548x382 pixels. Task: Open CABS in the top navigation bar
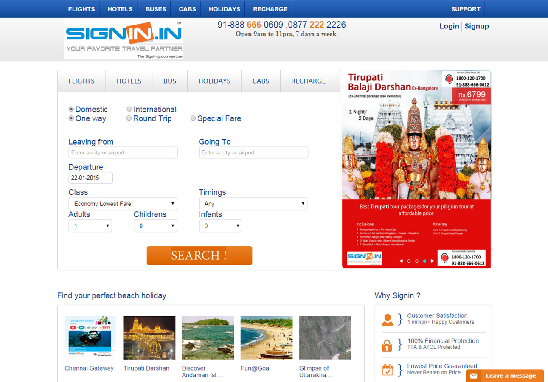coord(187,9)
